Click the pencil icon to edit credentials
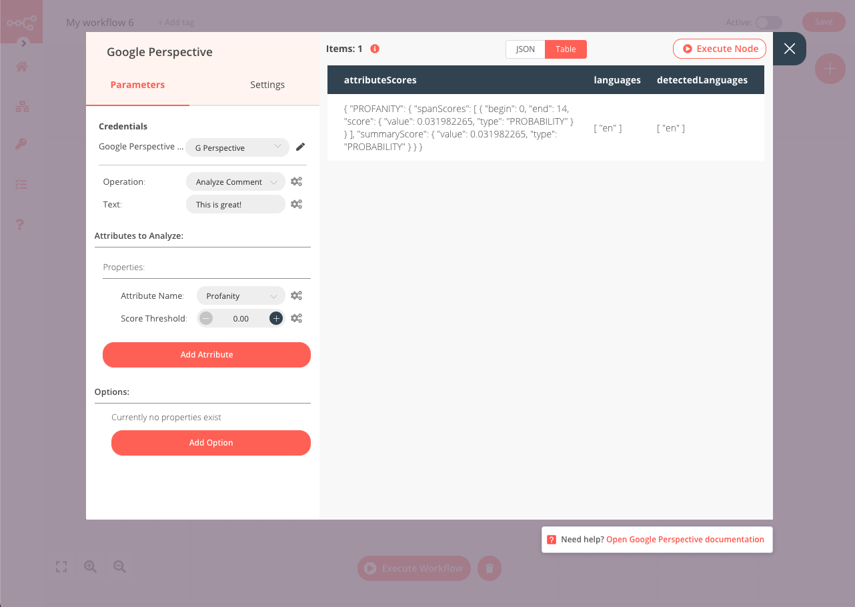The width and height of the screenshot is (855, 607). click(x=300, y=147)
